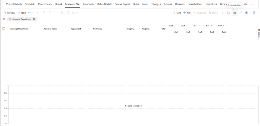Expand the 2029 year column
Viewport: 260px width, 126px height.
[224, 26]
